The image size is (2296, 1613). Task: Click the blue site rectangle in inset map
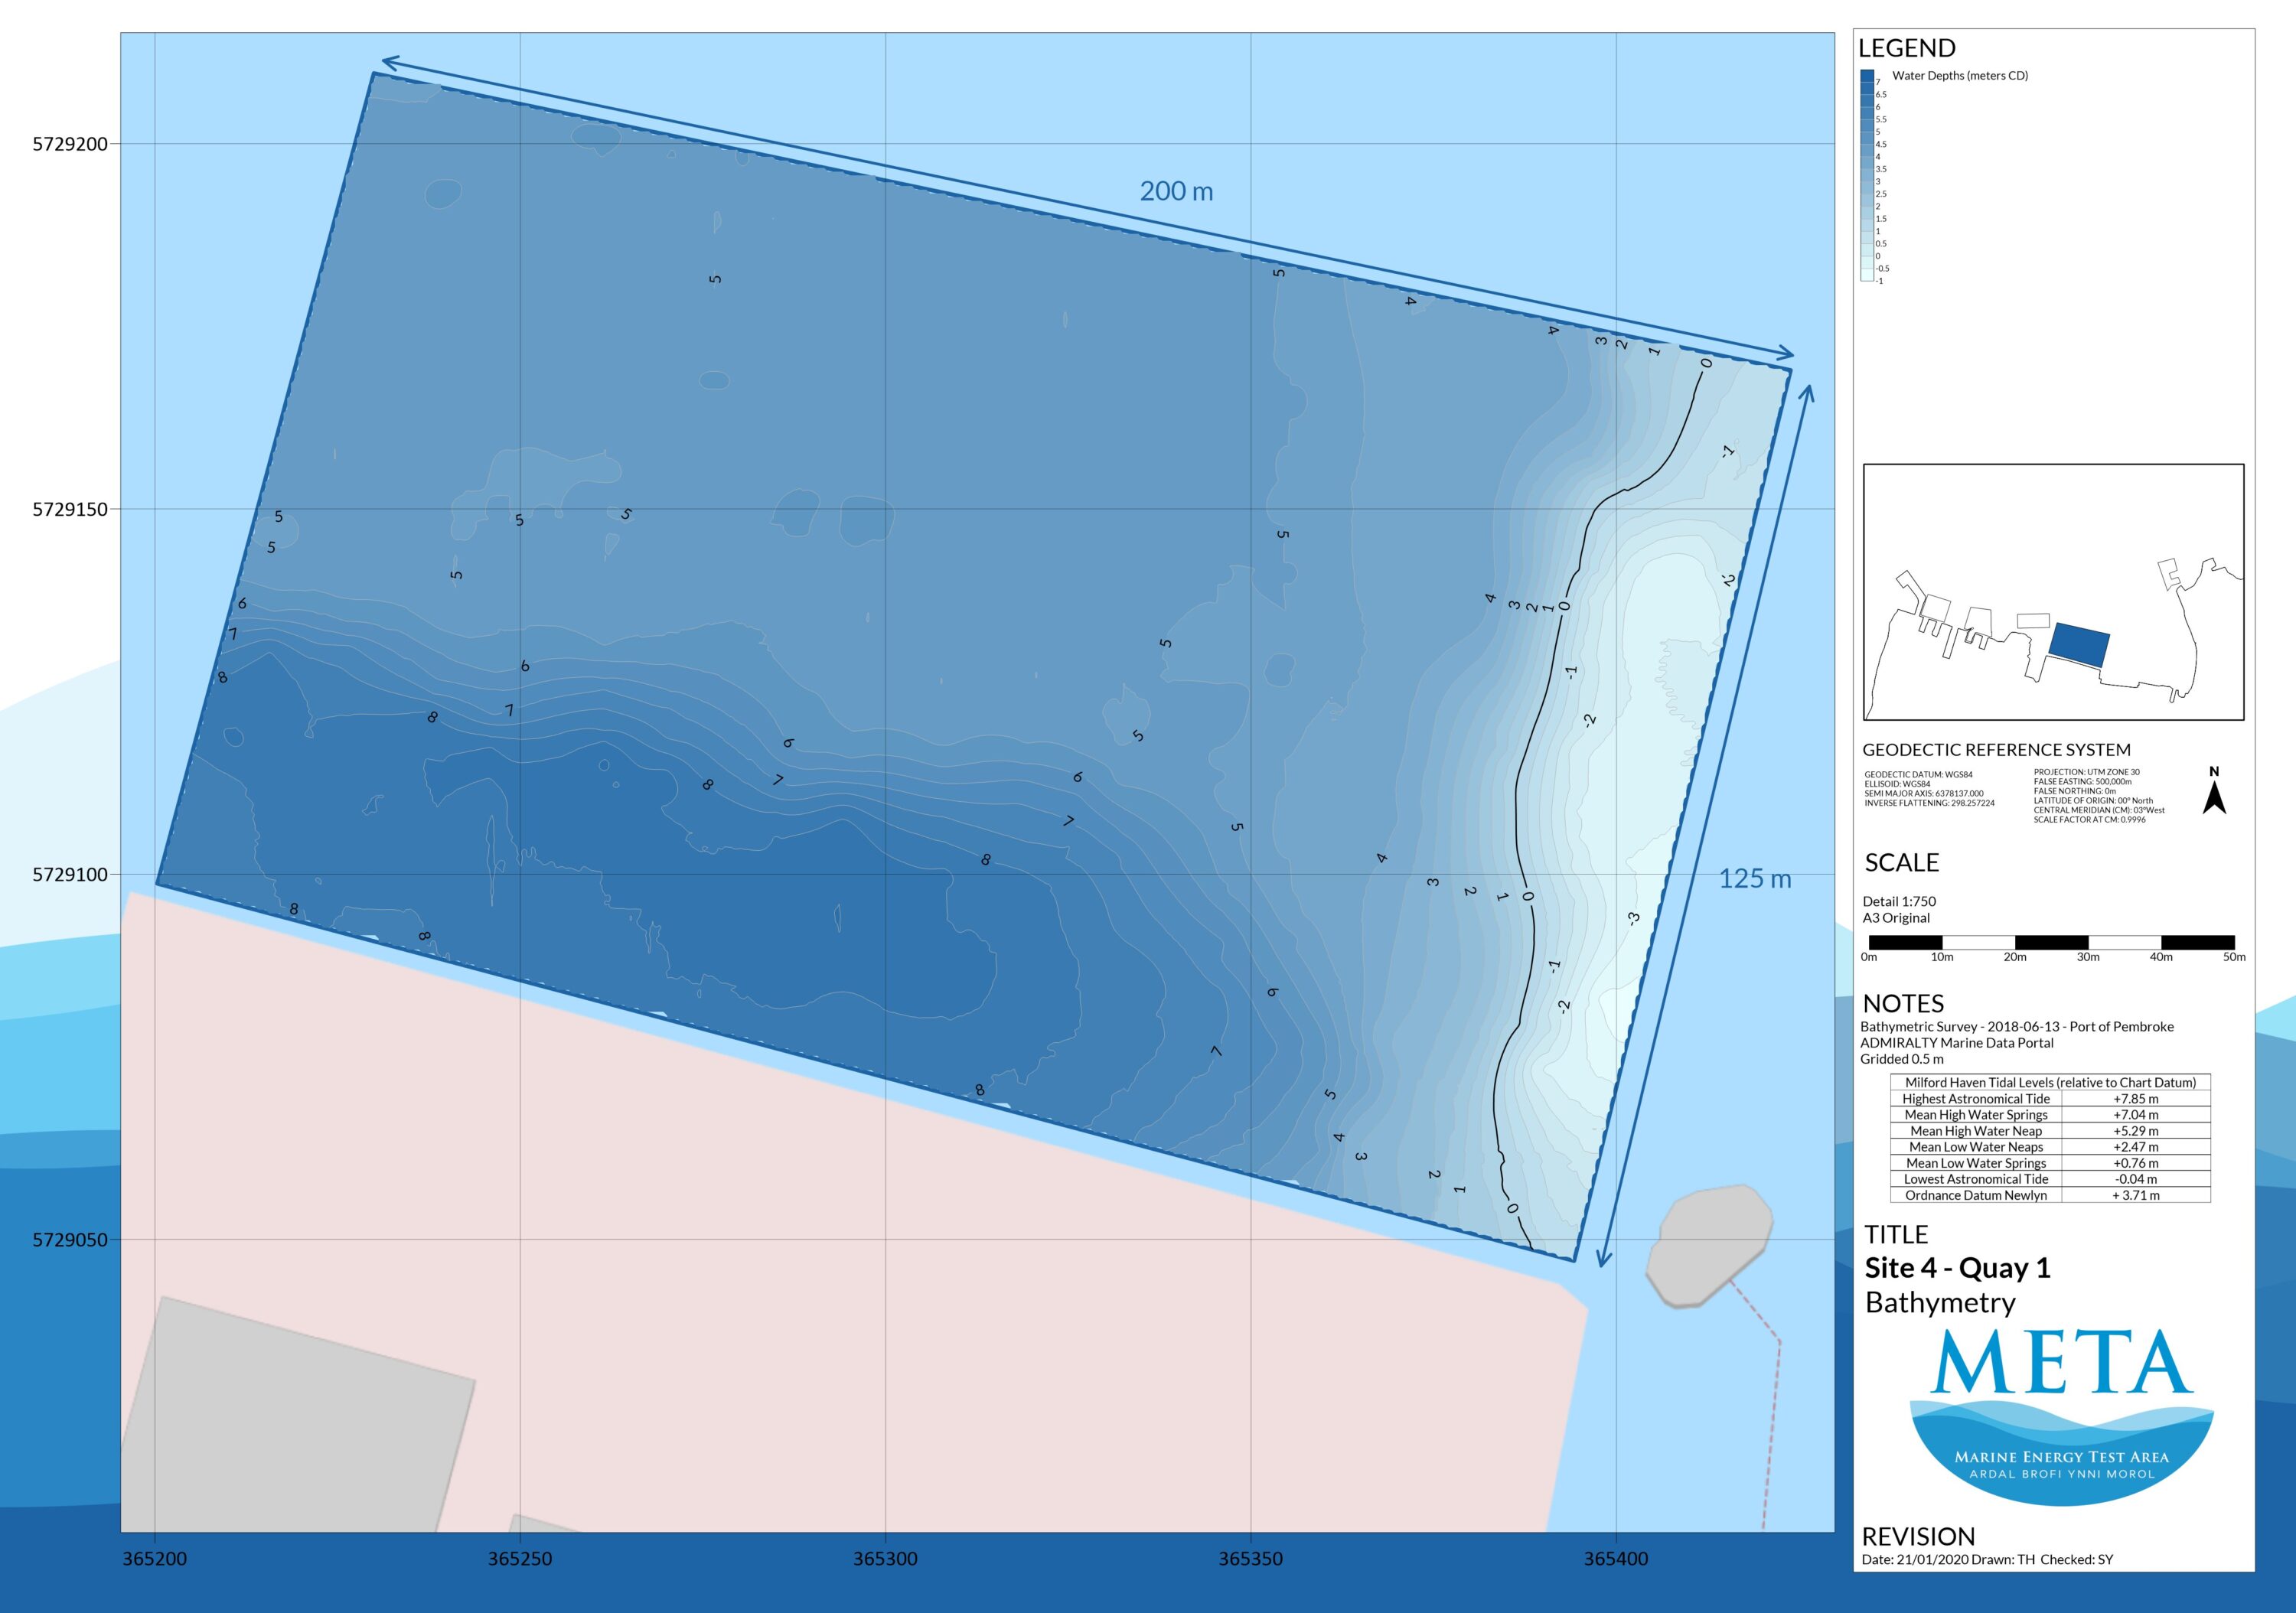coord(2079,644)
